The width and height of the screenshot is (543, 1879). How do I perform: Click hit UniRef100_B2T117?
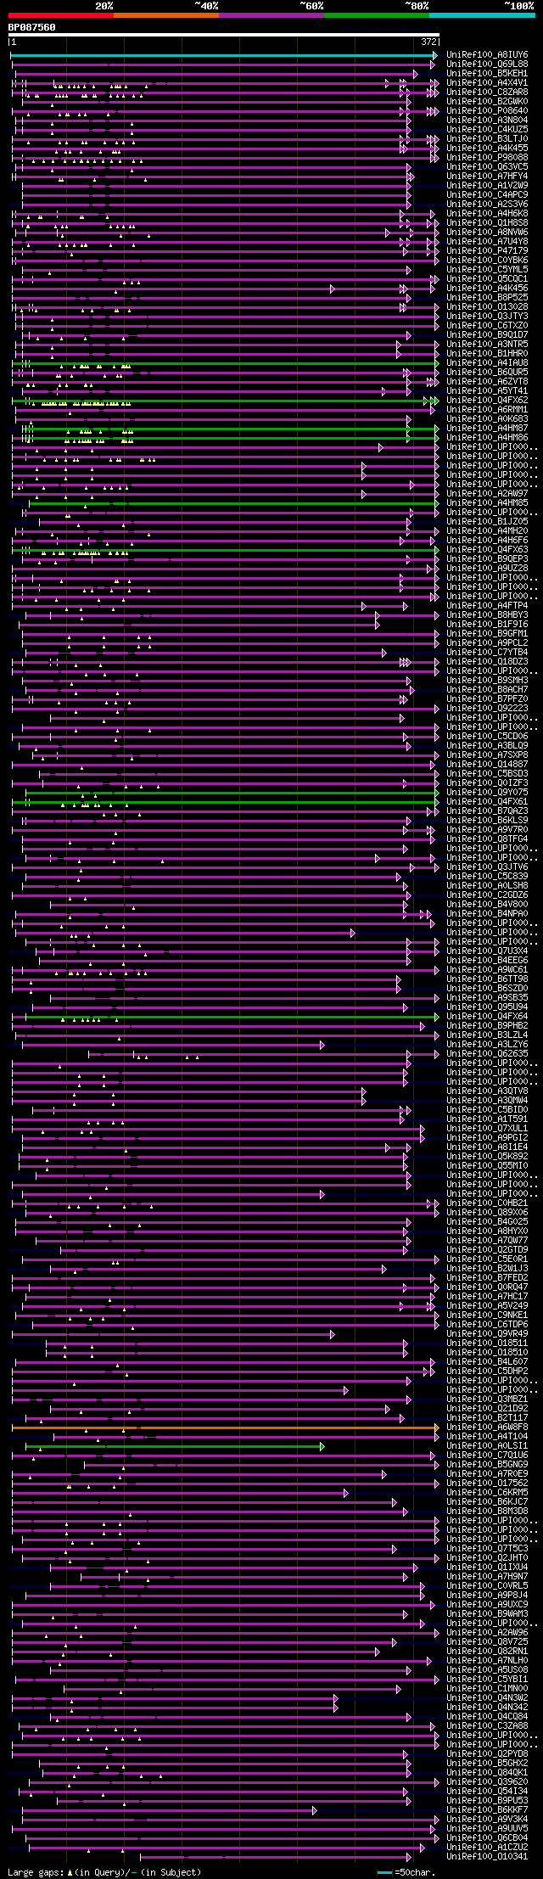[x=487, y=1417]
